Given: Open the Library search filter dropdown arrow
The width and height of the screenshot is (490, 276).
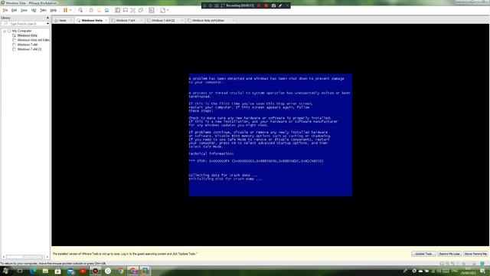Looking at the screenshot, I should click(x=47, y=24).
